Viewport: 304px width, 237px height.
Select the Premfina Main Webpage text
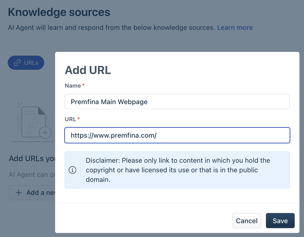pos(109,101)
